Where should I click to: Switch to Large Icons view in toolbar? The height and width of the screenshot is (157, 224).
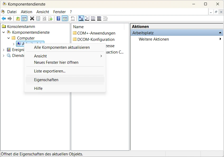pyautogui.click(x=81, y=18)
